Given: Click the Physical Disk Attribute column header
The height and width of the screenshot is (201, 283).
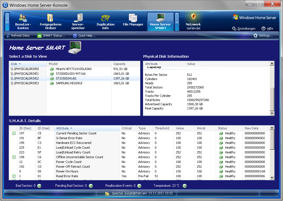Looking at the screenshot, I should (164, 64).
